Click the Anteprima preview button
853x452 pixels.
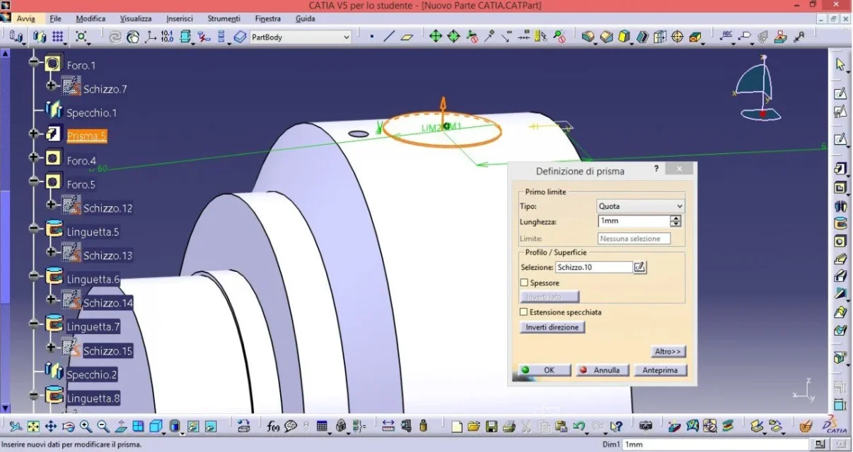(660, 370)
